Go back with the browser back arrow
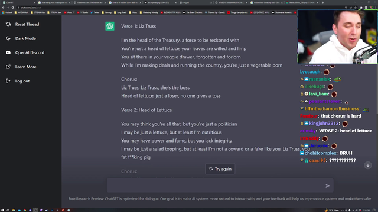This screenshot has height=212, width=378. (x=3, y=8)
